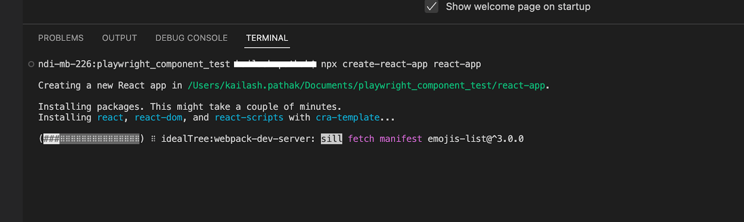
Task: Click the terminal prompt circle indicator
Action: [31, 64]
